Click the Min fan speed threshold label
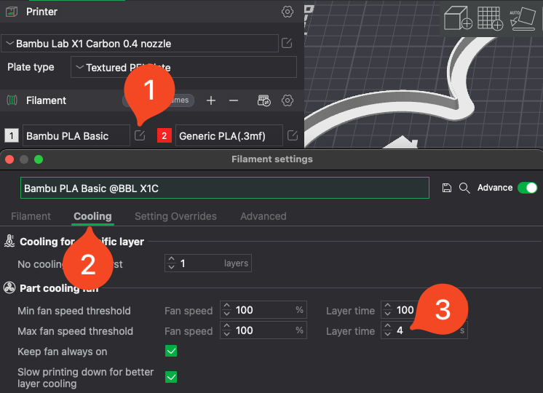Image resolution: width=543 pixels, height=393 pixels. pos(74,311)
